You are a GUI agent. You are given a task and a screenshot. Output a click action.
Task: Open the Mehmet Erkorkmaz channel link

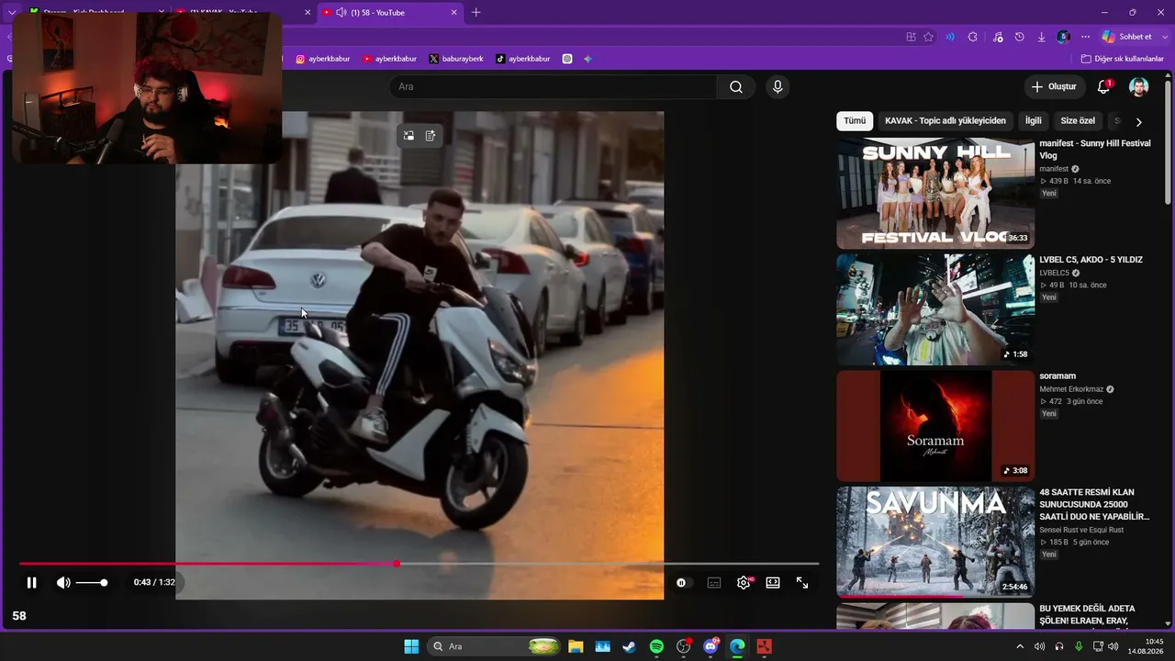click(x=1071, y=389)
